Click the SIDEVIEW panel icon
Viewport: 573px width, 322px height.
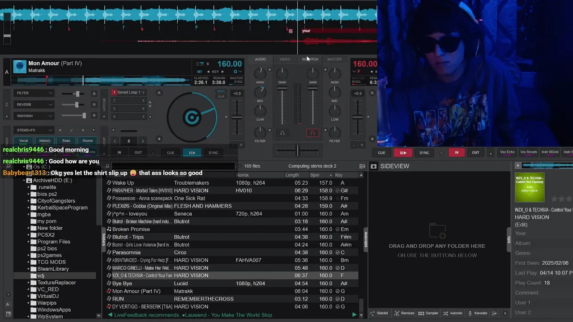(x=373, y=166)
